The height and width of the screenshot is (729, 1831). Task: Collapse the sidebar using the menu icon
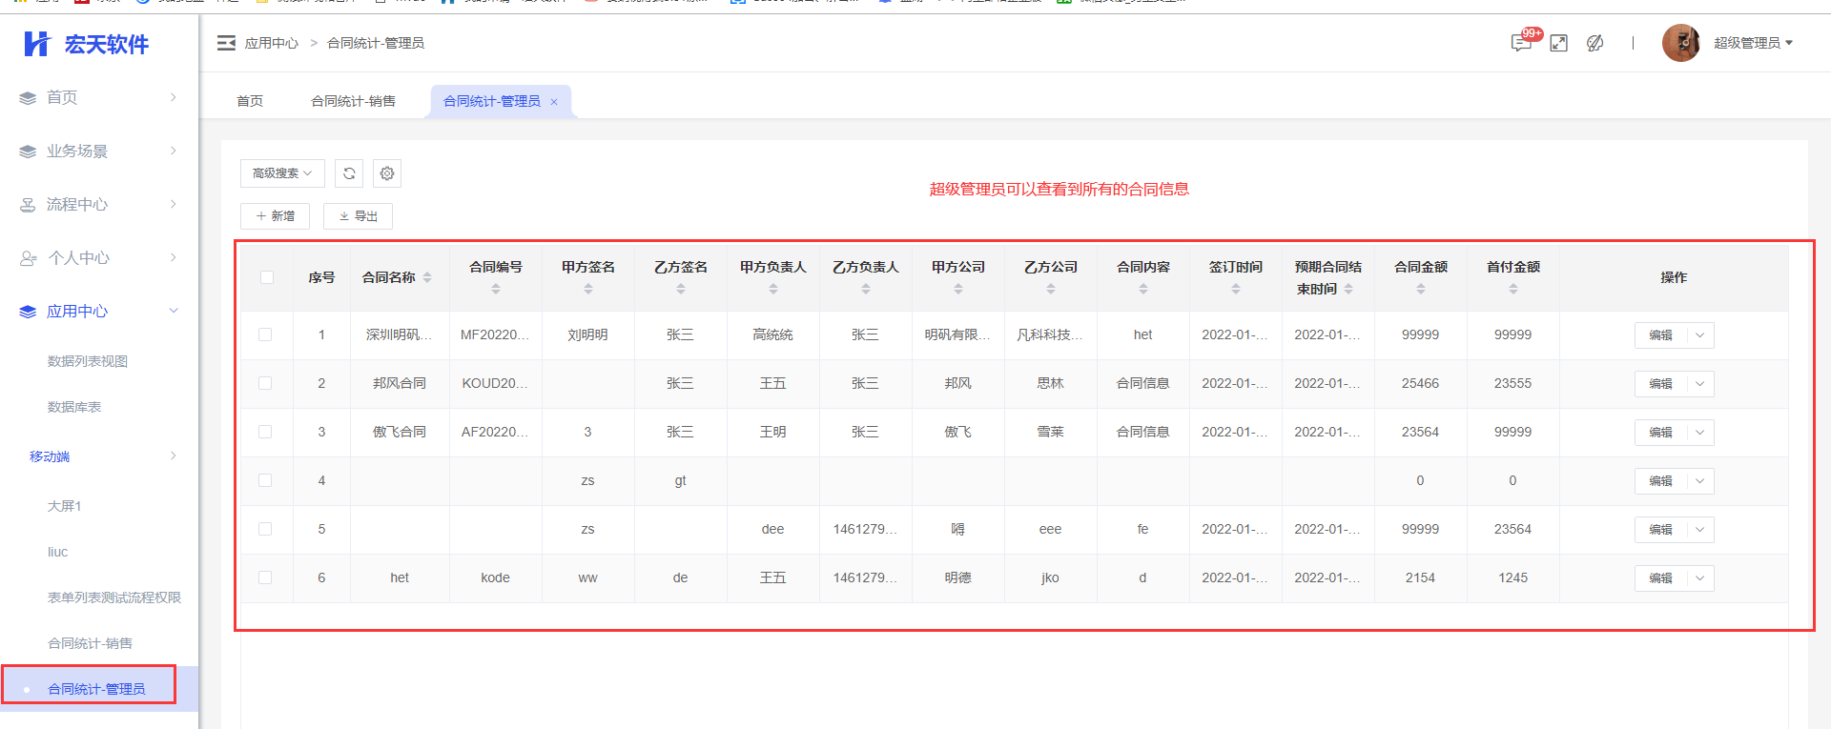coord(226,43)
